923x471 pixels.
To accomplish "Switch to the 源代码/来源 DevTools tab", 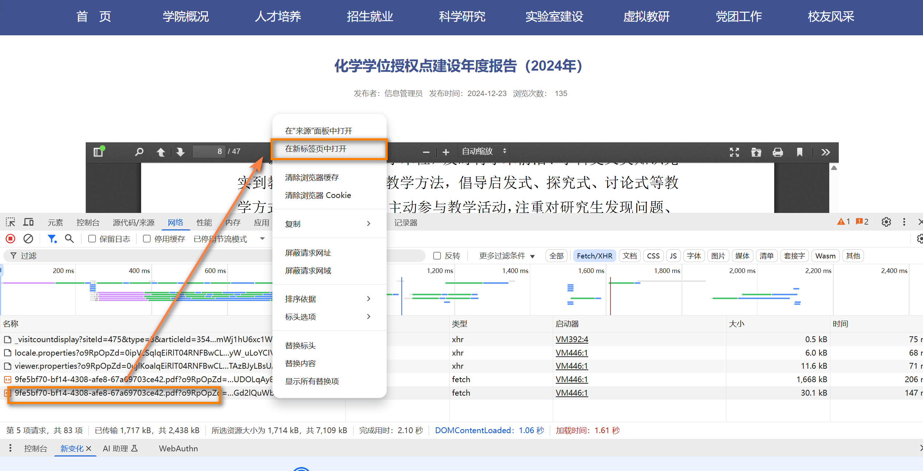I will coord(133,222).
